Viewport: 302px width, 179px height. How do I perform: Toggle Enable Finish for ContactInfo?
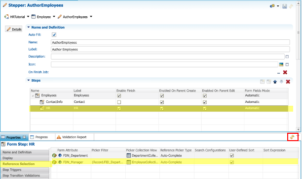[x=119, y=102]
